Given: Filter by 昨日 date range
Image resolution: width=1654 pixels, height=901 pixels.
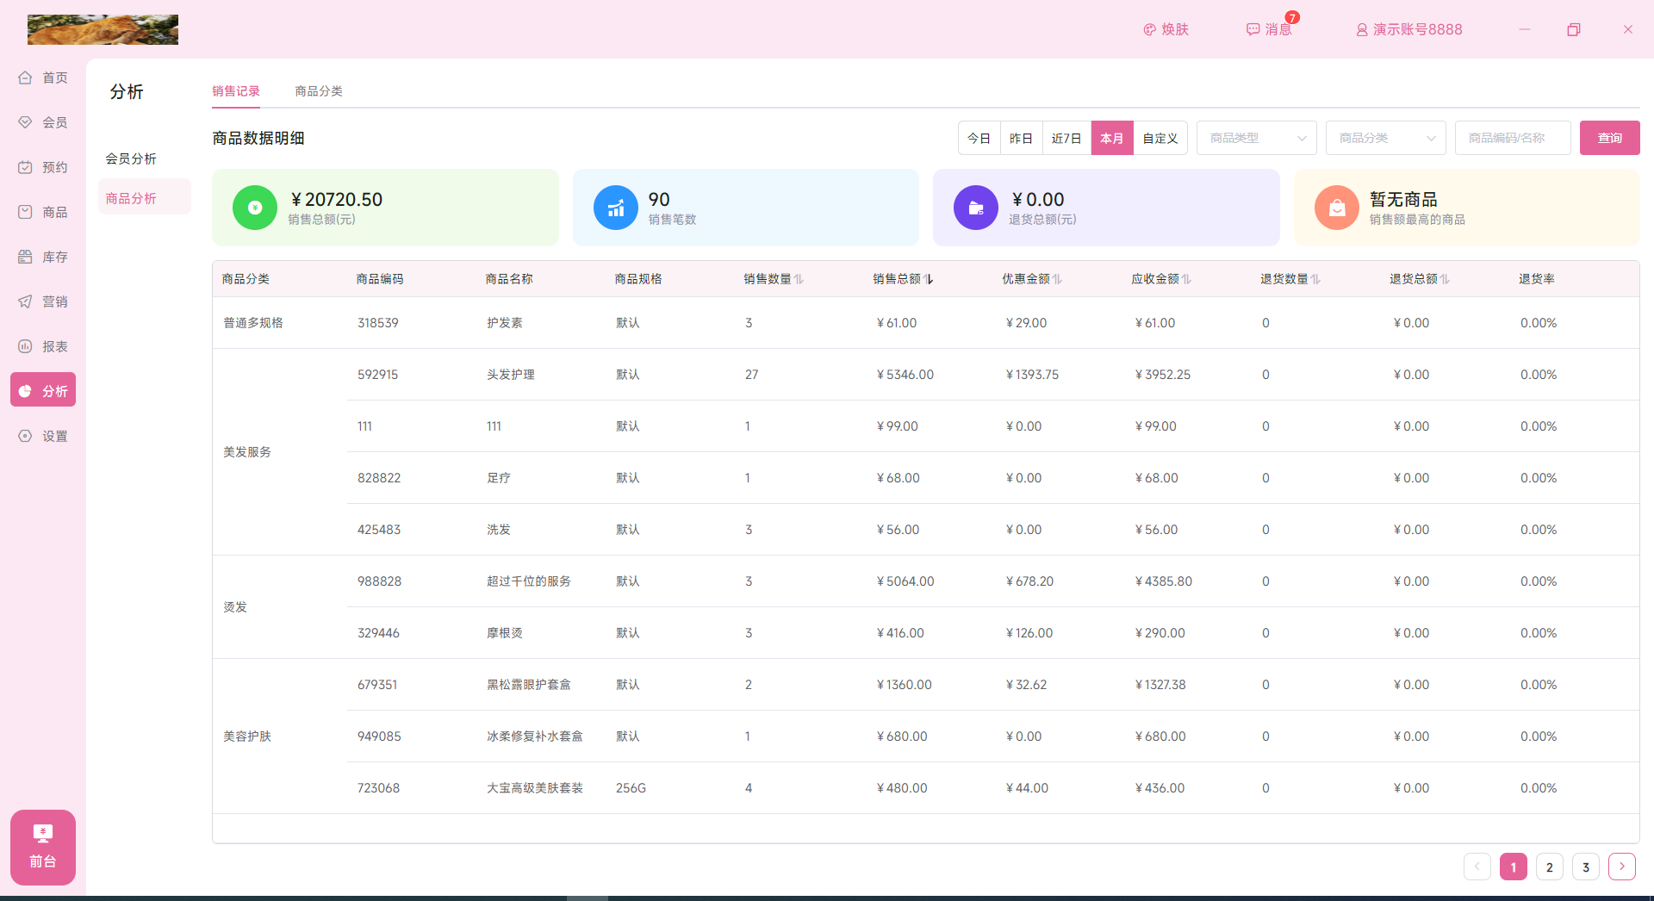Looking at the screenshot, I should (1021, 138).
